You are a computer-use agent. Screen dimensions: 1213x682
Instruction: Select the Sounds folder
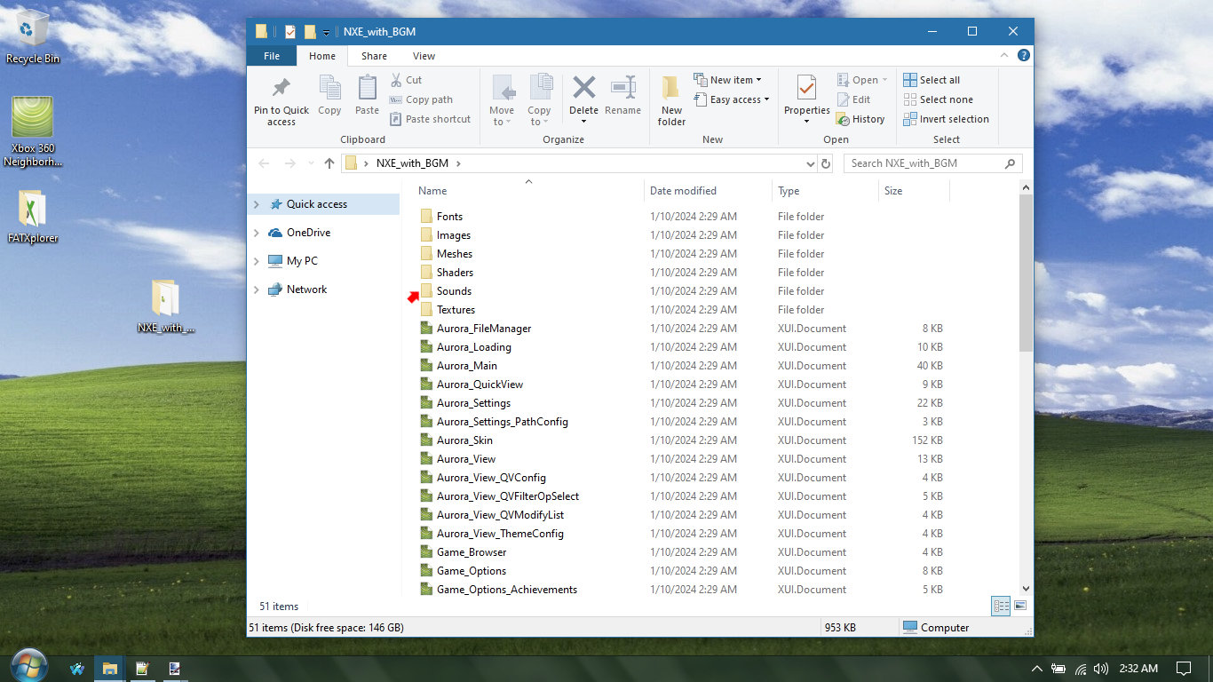(454, 291)
